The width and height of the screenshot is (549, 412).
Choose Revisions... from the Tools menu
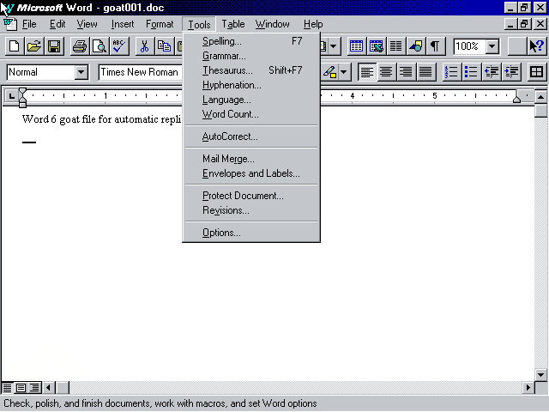coord(251,210)
